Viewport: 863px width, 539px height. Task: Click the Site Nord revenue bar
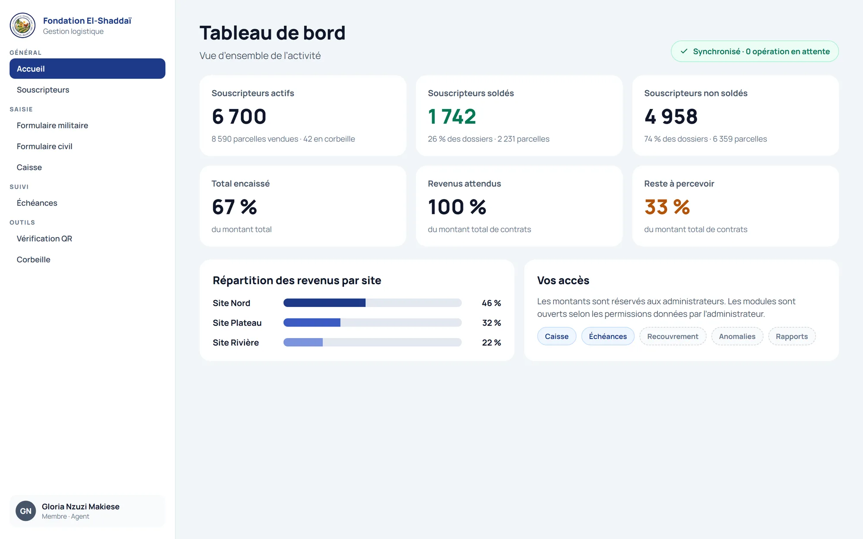(x=372, y=303)
